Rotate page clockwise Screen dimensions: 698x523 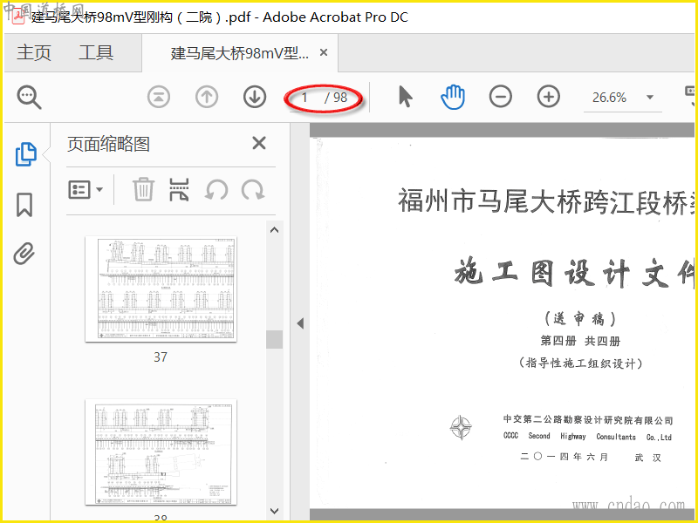point(253,190)
